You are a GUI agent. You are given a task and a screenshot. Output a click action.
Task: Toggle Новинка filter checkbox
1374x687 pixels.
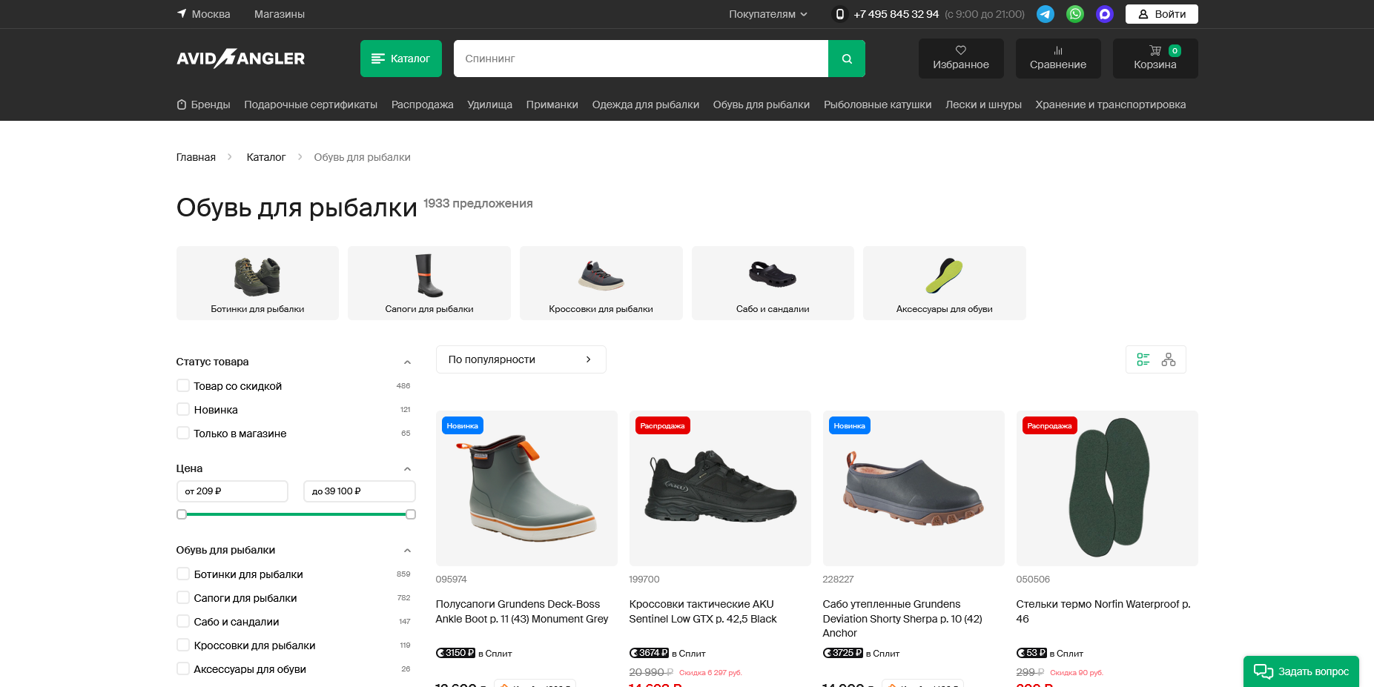pos(183,409)
